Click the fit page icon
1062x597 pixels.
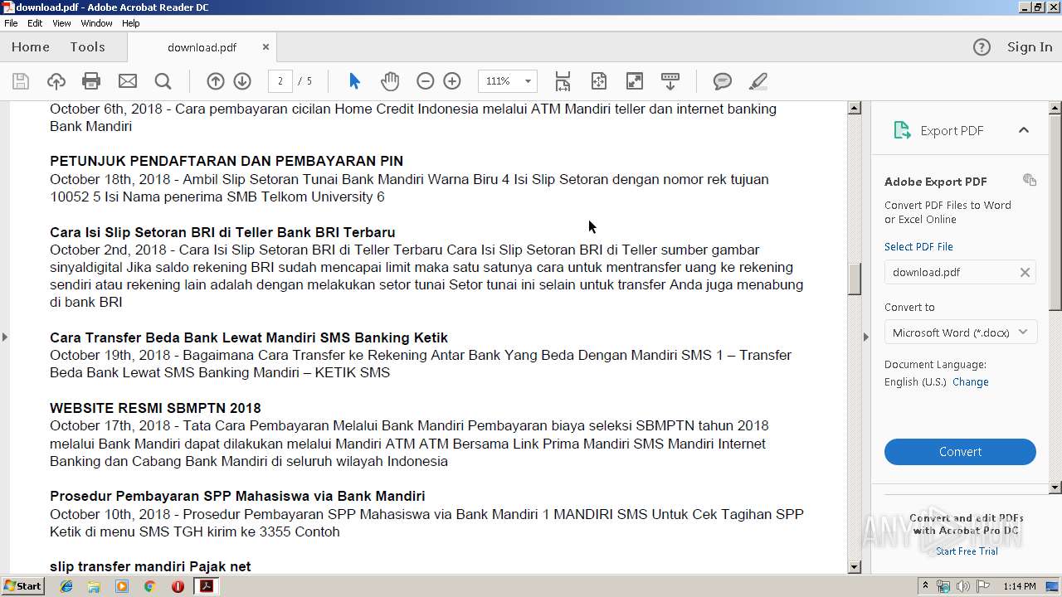coord(598,81)
